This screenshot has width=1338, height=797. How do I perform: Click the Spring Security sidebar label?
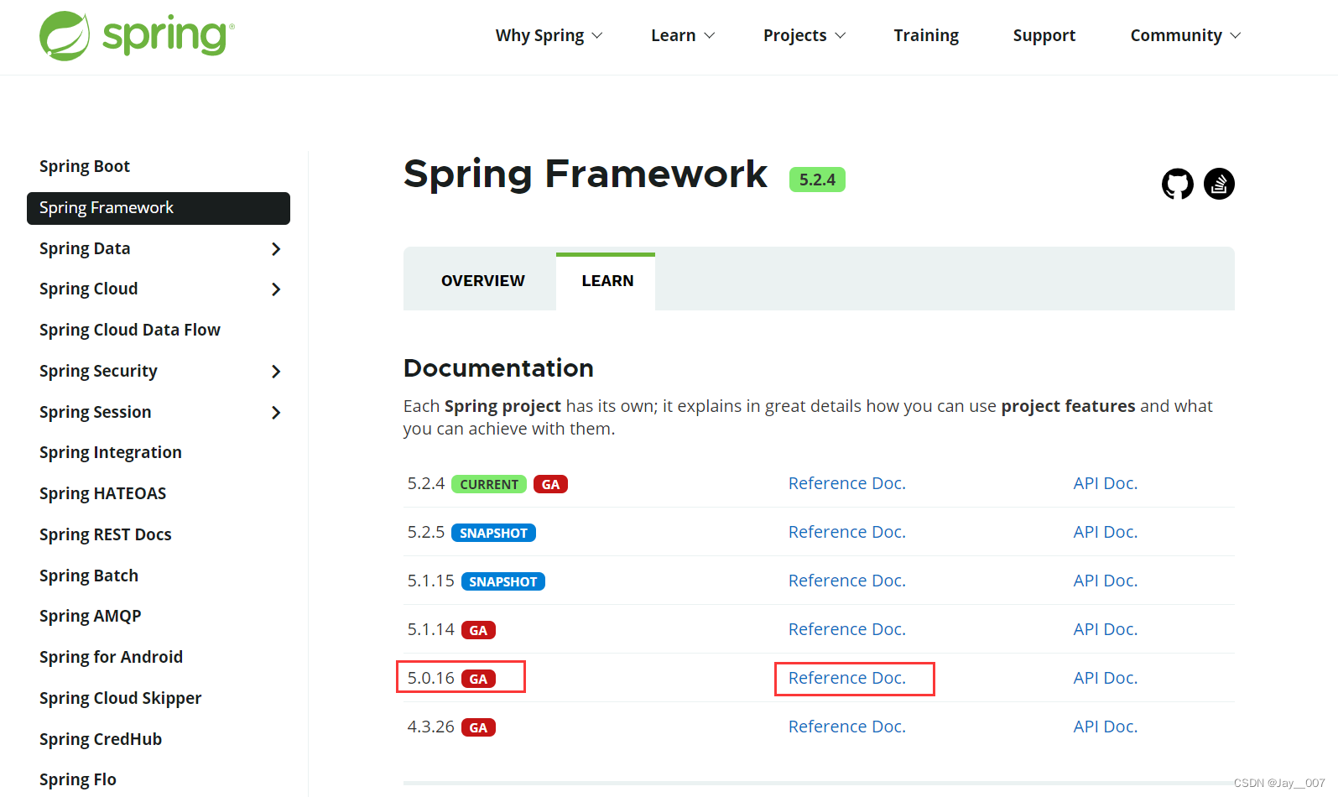[98, 372]
